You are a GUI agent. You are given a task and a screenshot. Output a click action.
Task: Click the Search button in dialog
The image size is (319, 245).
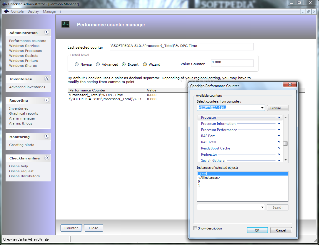tap(278, 207)
